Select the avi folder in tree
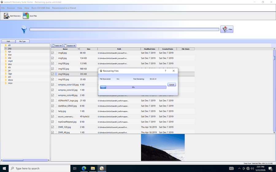The width and height of the screenshot is (276, 172). click(9, 77)
